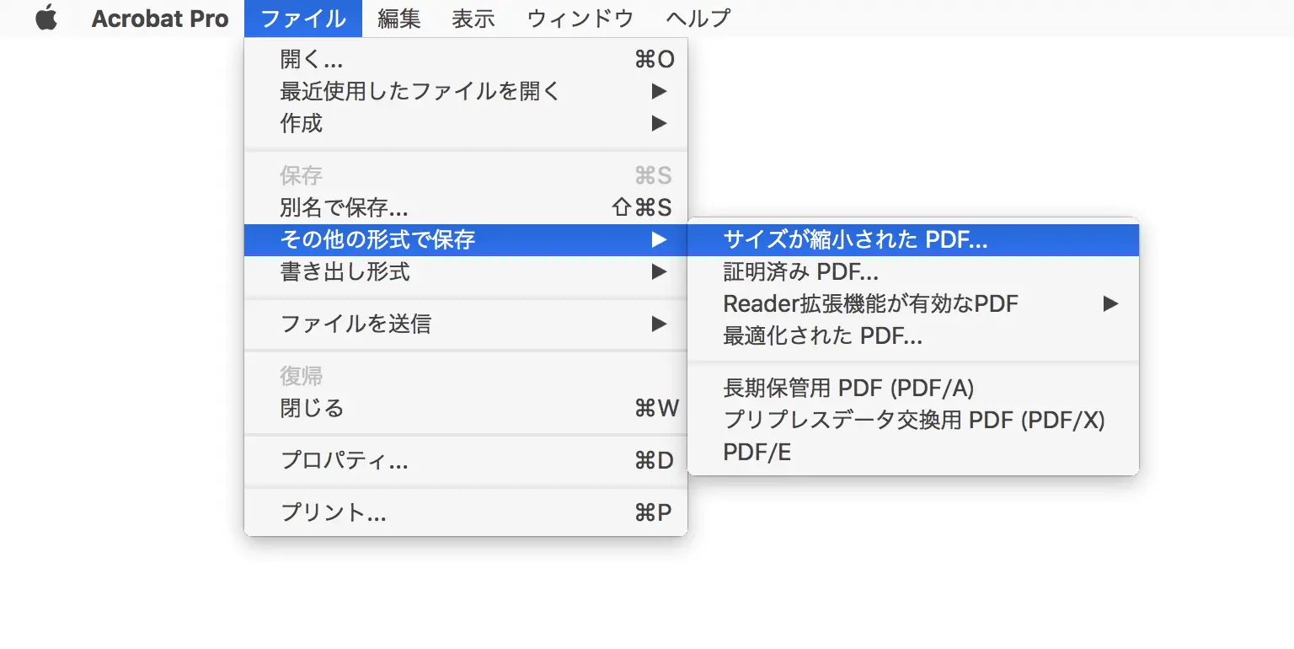Close the ファイル menu in menu bar
The image size is (1294, 649).
click(x=303, y=19)
